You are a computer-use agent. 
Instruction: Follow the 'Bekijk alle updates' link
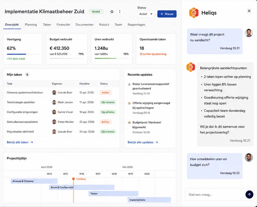(143, 142)
